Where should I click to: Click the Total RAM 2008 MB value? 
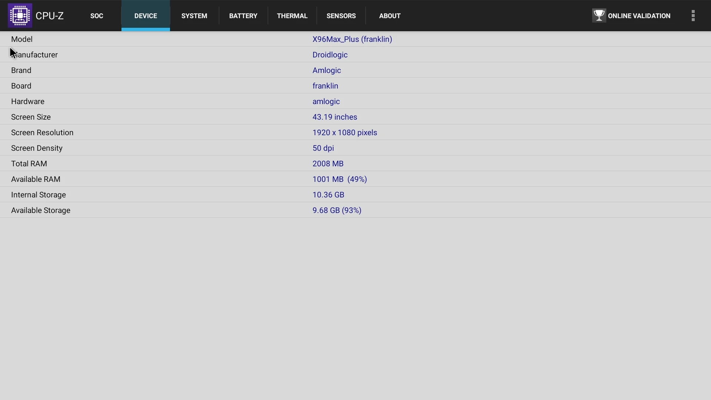328,164
